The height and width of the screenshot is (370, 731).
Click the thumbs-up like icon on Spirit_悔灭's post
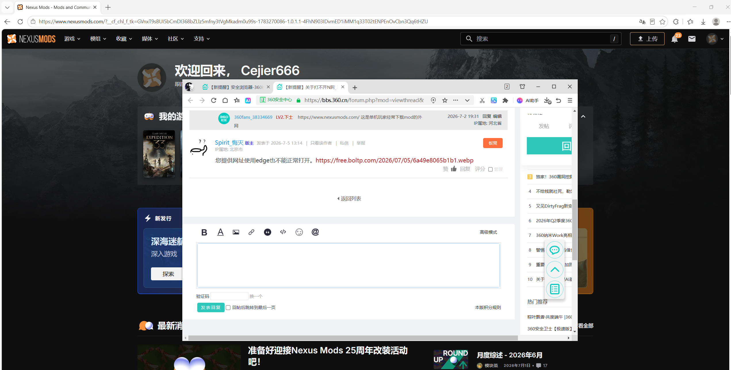tap(454, 169)
